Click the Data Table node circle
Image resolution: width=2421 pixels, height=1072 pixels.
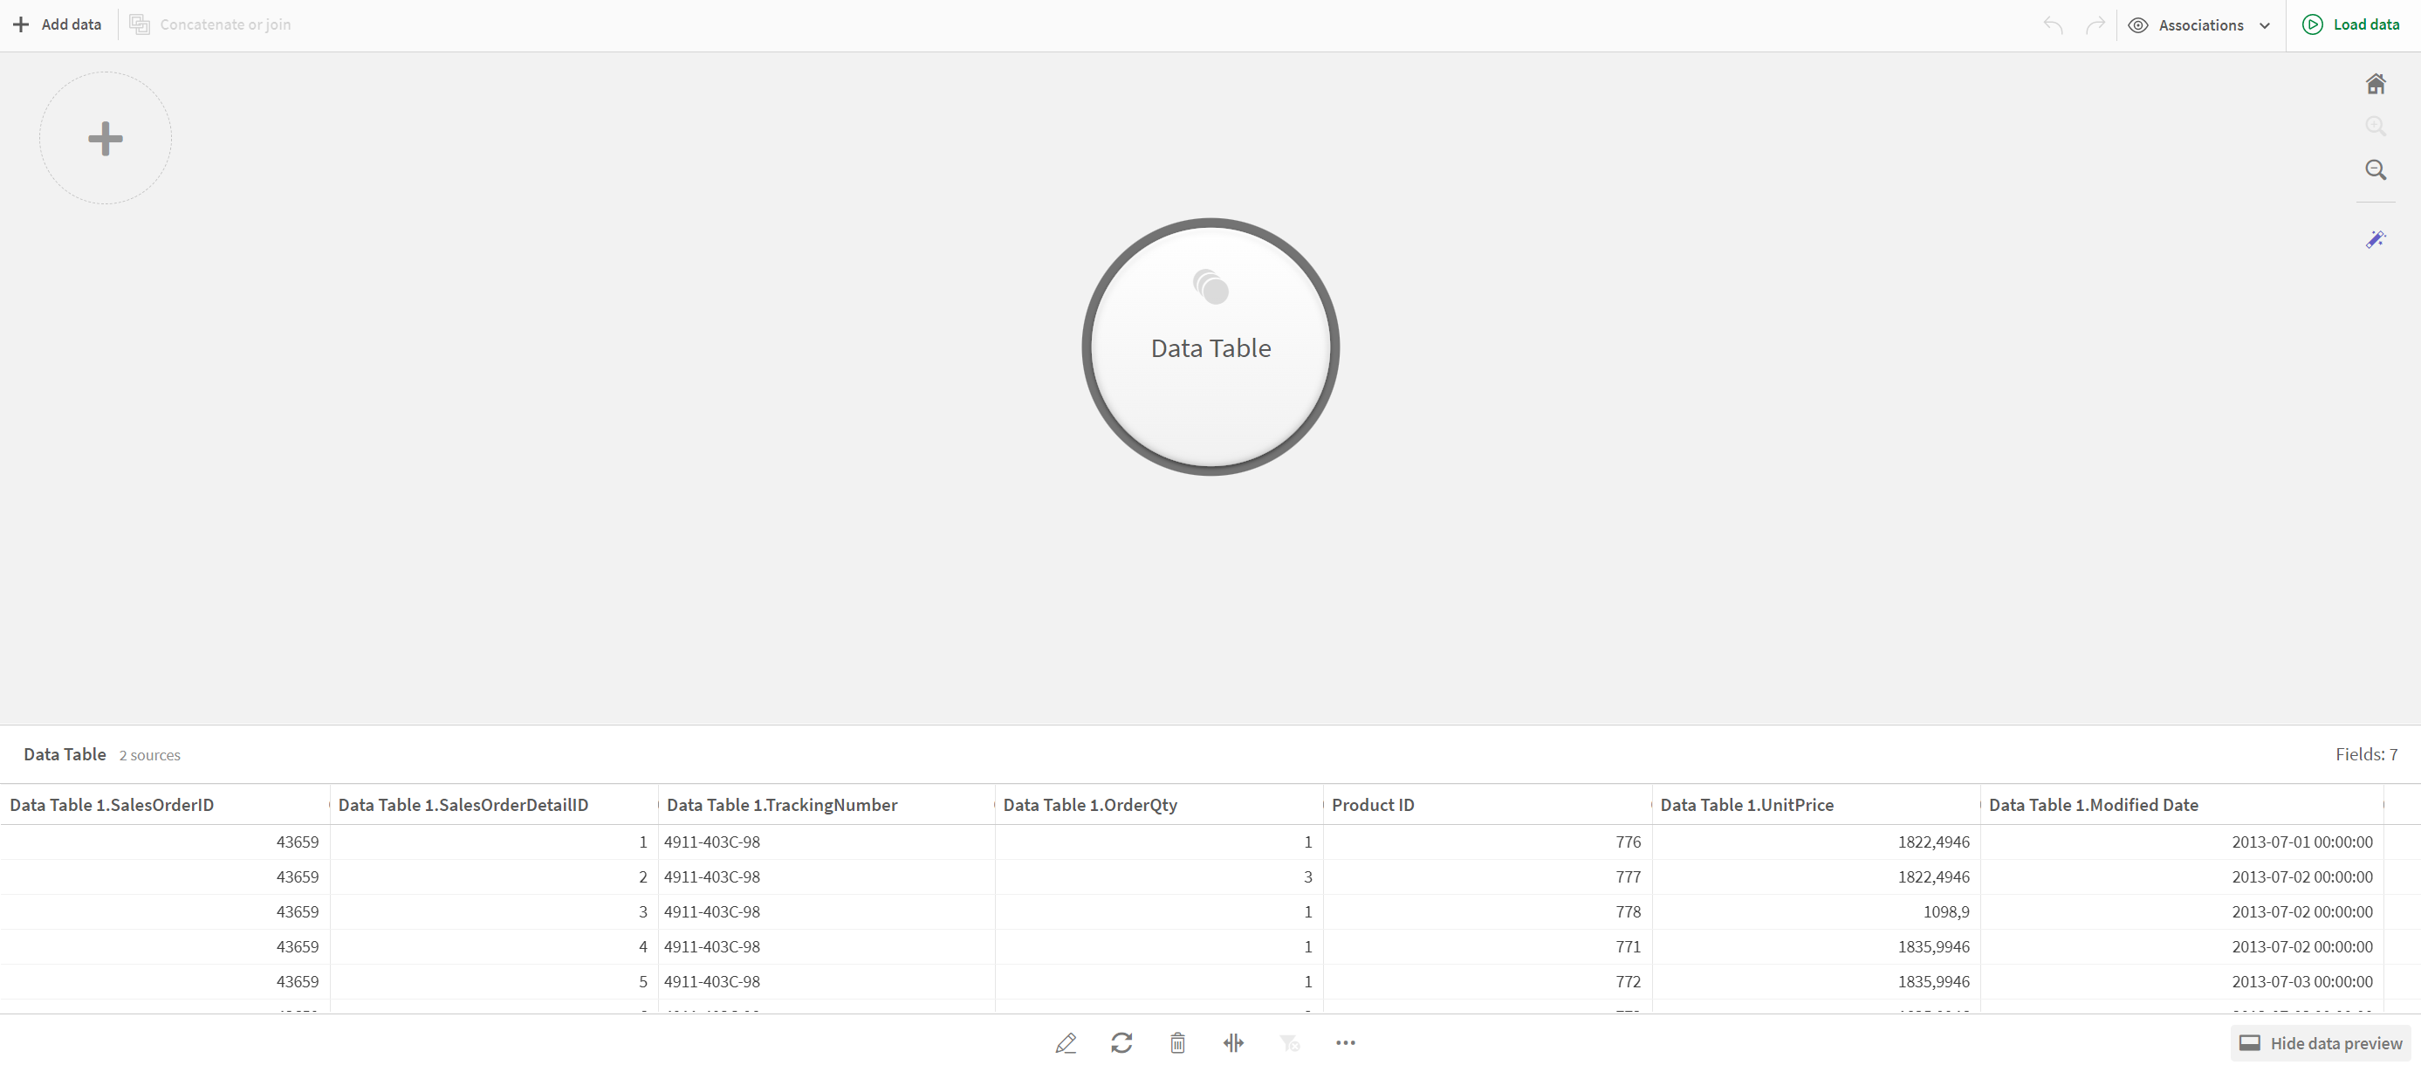coord(1210,347)
